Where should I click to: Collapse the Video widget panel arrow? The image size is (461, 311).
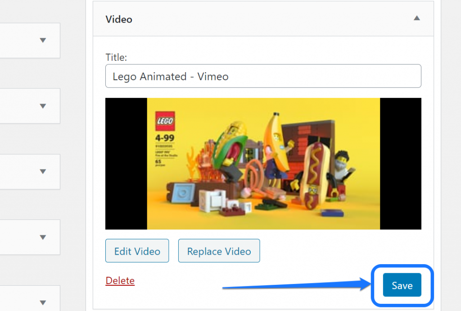pyautogui.click(x=416, y=18)
